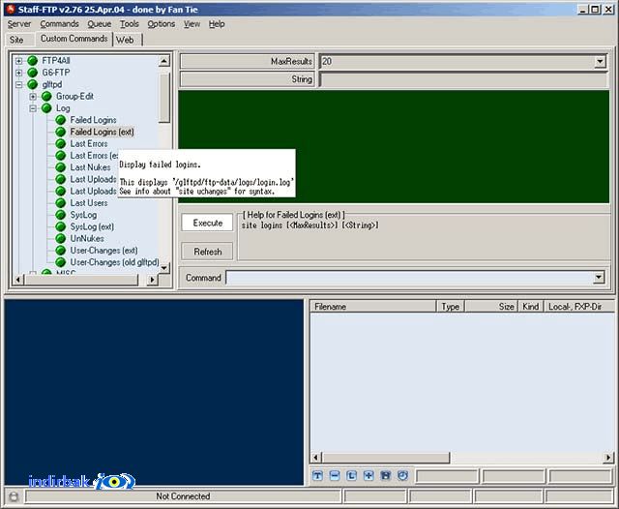Select the SysLog (ext) tree item
This screenshot has width=619, height=509.
[x=92, y=226]
